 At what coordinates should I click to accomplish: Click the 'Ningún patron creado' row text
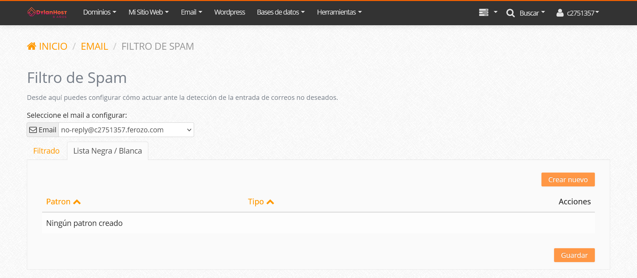[x=84, y=223]
